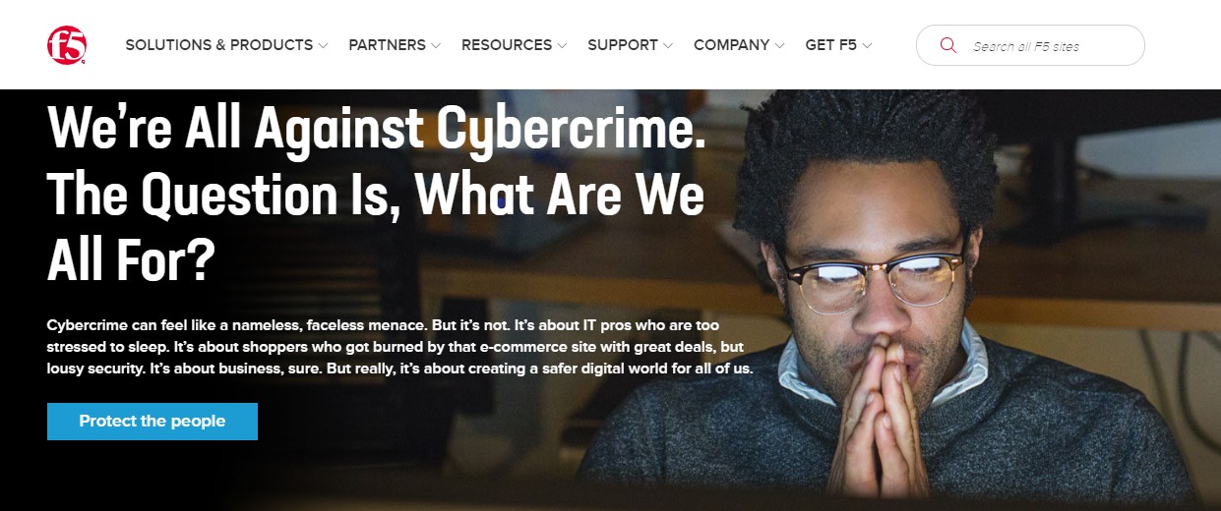
Task: Click the magnifying glass search icon
Action: (x=948, y=45)
